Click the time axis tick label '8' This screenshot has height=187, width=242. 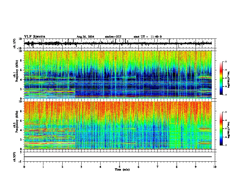pos(177,167)
